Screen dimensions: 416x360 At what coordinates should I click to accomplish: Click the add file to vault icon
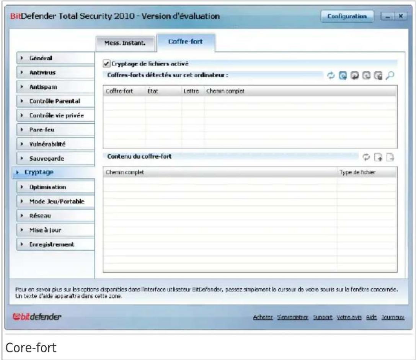(378, 157)
